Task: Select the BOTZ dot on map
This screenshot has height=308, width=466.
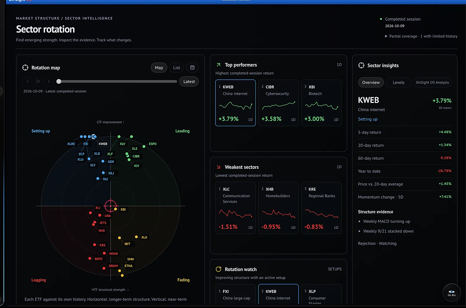Action: (x=90, y=258)
